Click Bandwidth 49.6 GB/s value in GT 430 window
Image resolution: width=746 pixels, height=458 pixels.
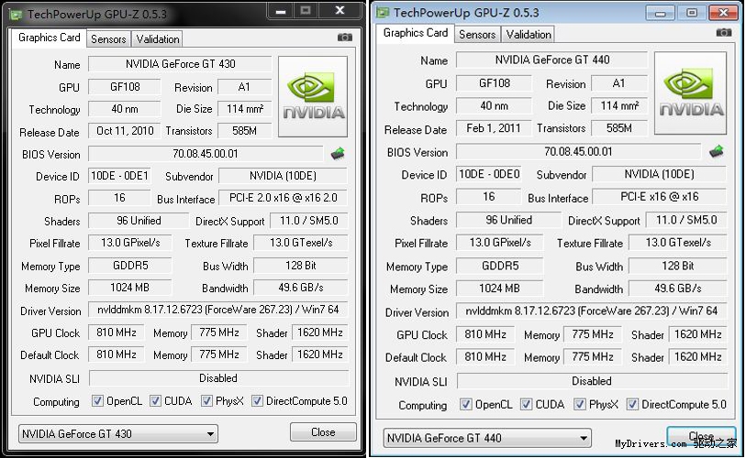point(301,288)
